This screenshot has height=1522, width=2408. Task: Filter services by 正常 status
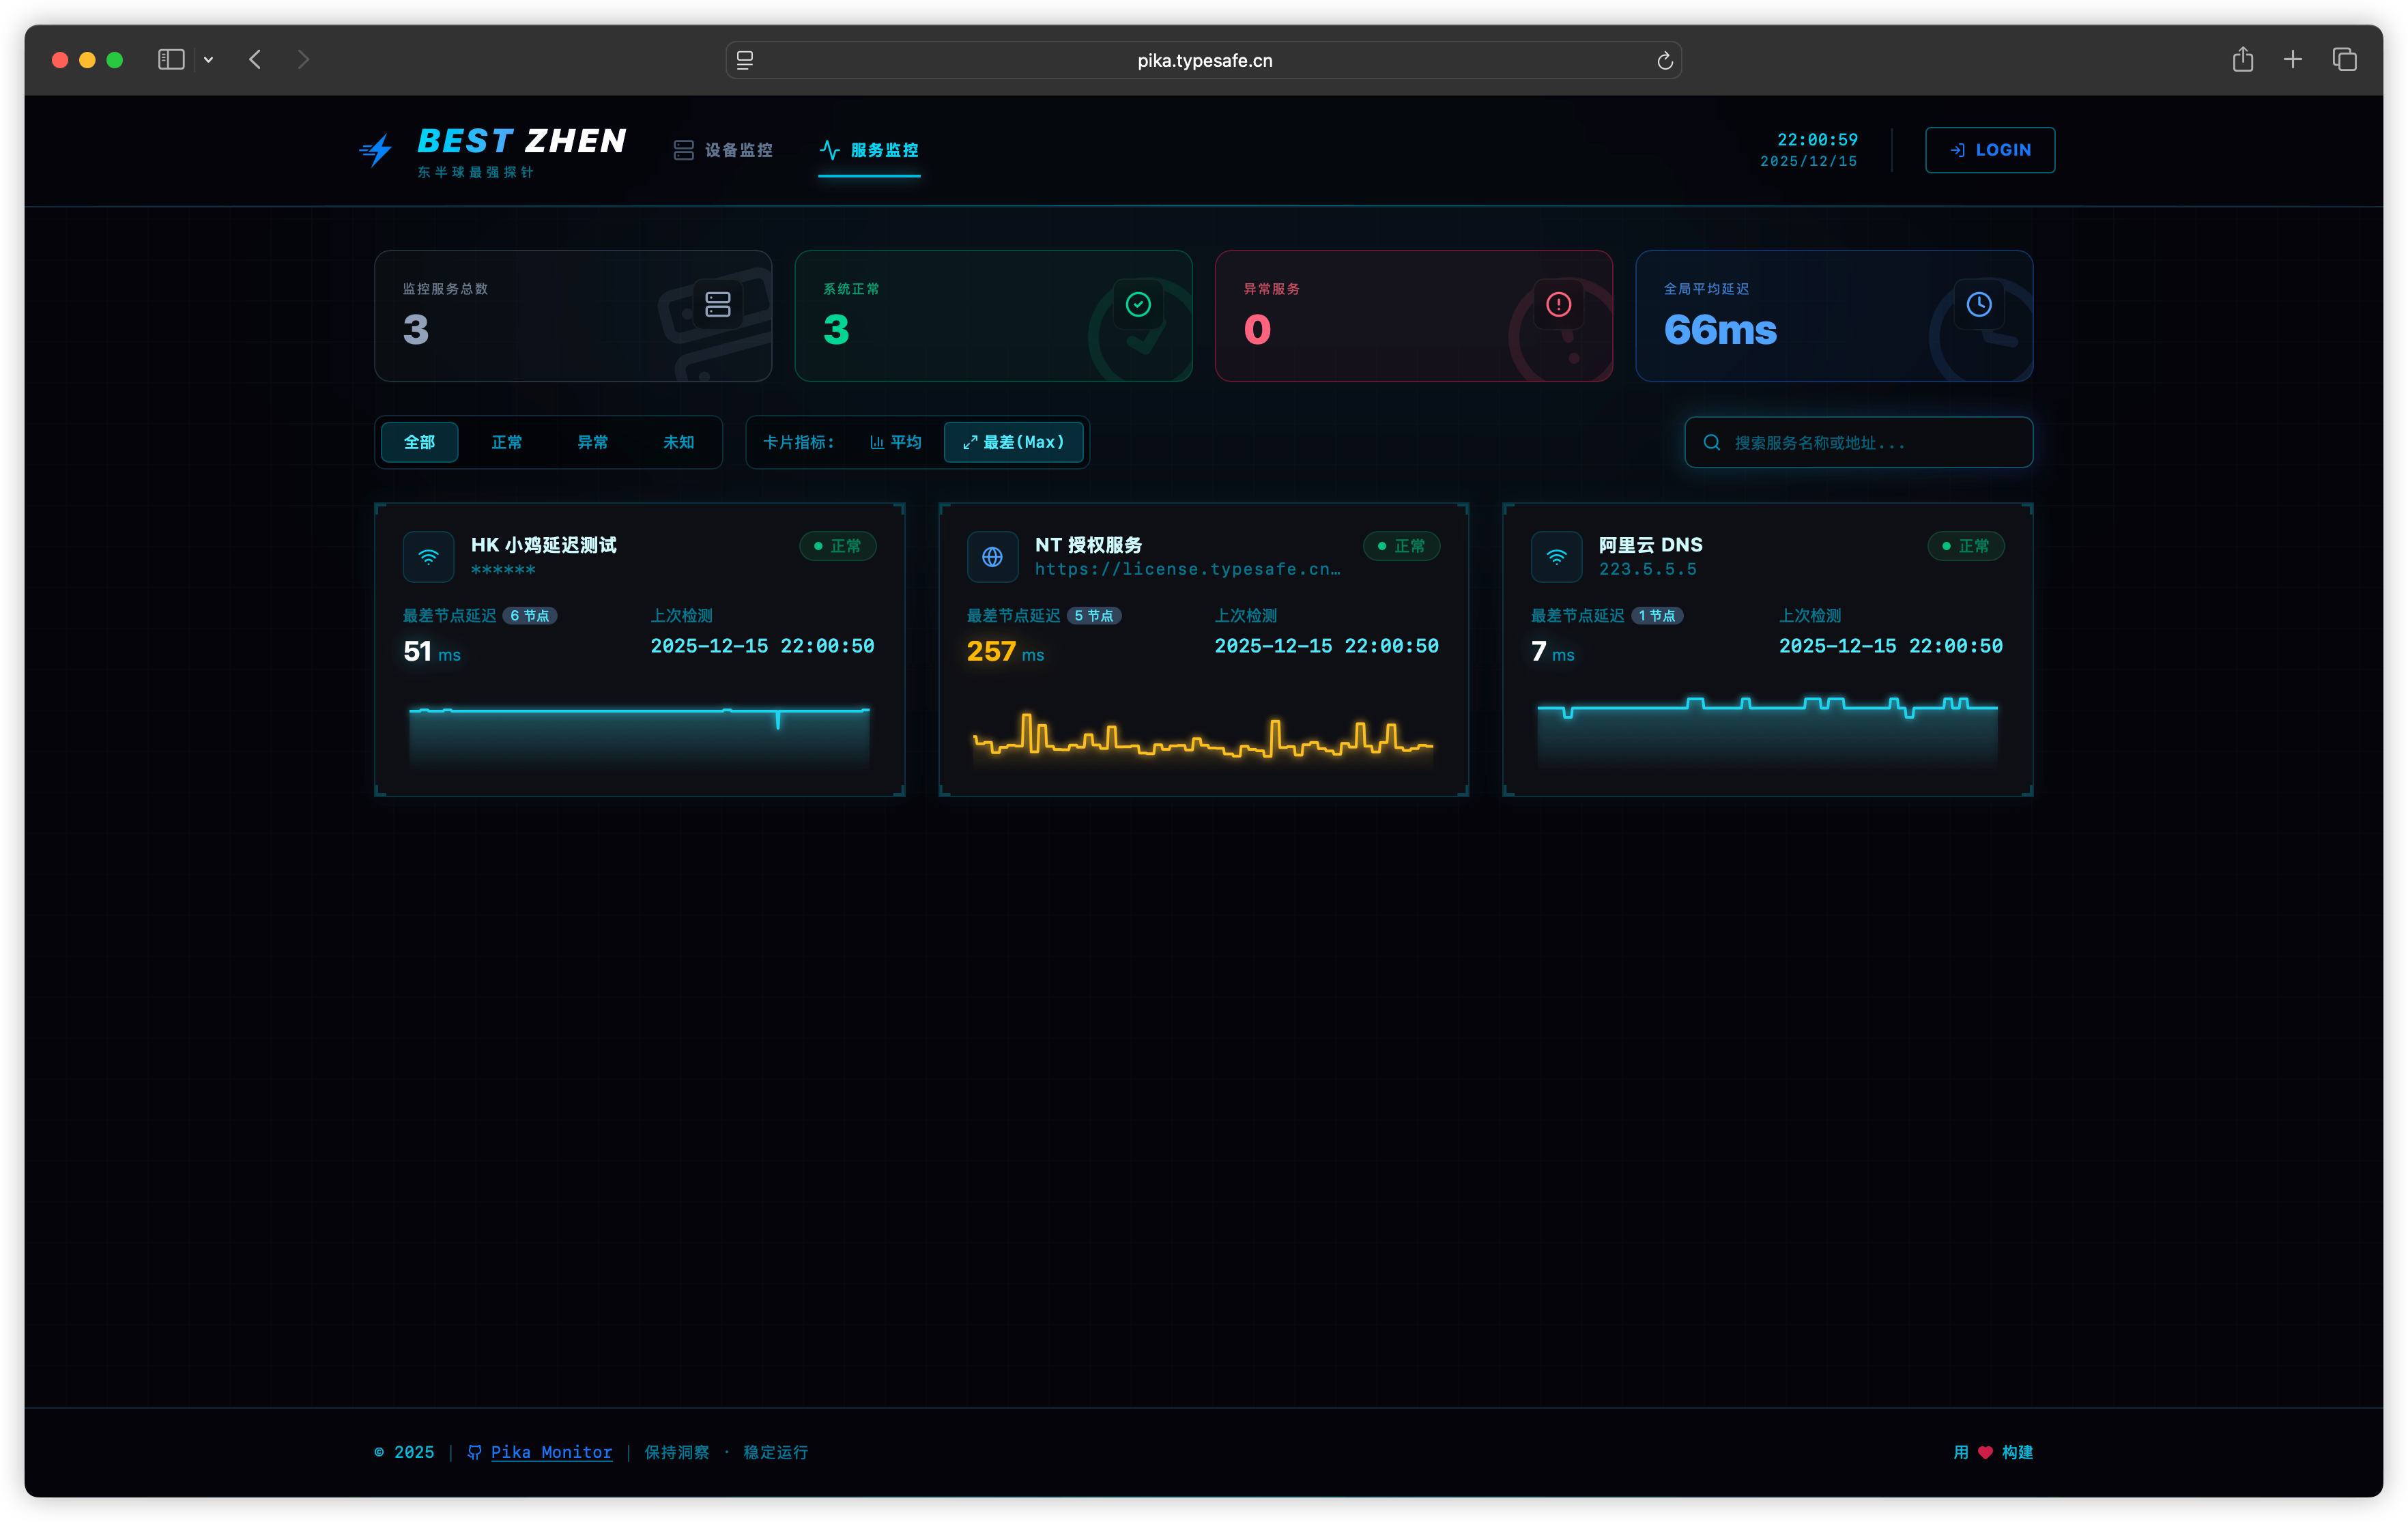pyautogui.click(x=506, y=442)
